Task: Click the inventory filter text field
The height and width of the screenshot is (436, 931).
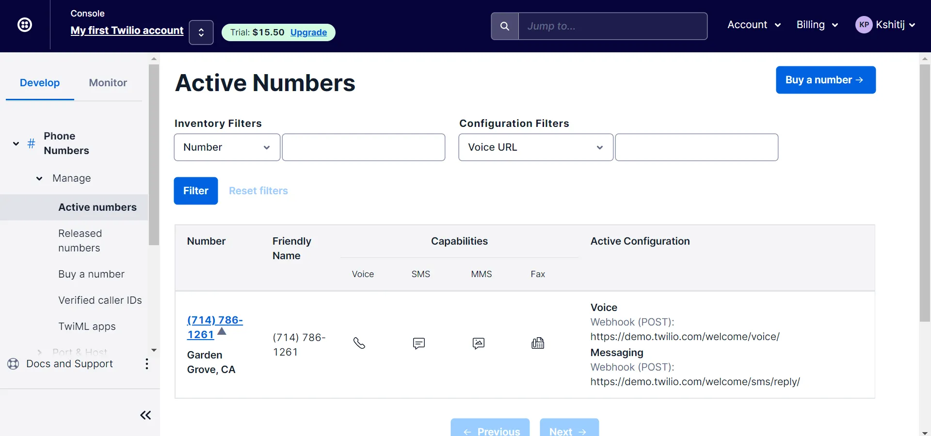Action: coord(364,147)
